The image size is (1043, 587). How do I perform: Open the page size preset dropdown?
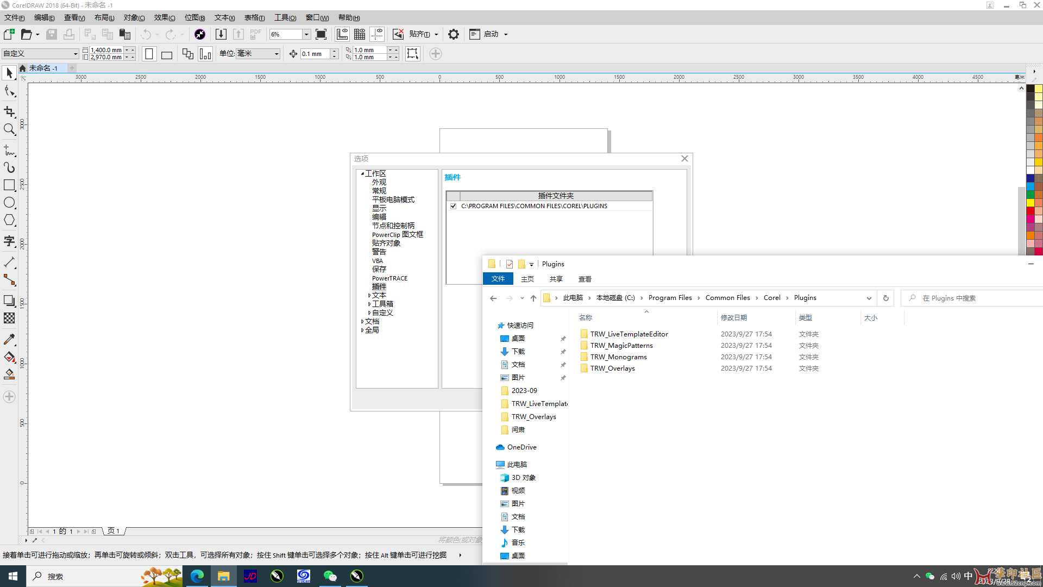[76, 53]
